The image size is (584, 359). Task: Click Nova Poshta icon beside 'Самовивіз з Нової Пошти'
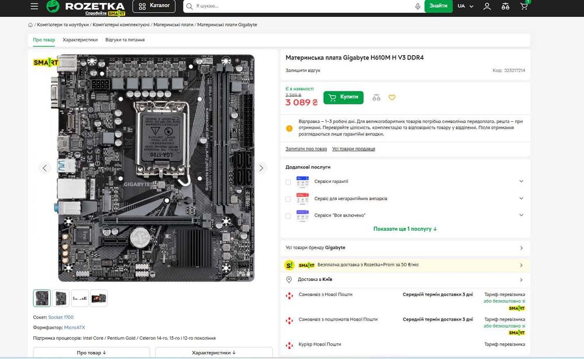click(290, 296)
